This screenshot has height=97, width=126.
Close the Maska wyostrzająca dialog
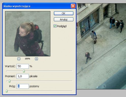(73, 6)
